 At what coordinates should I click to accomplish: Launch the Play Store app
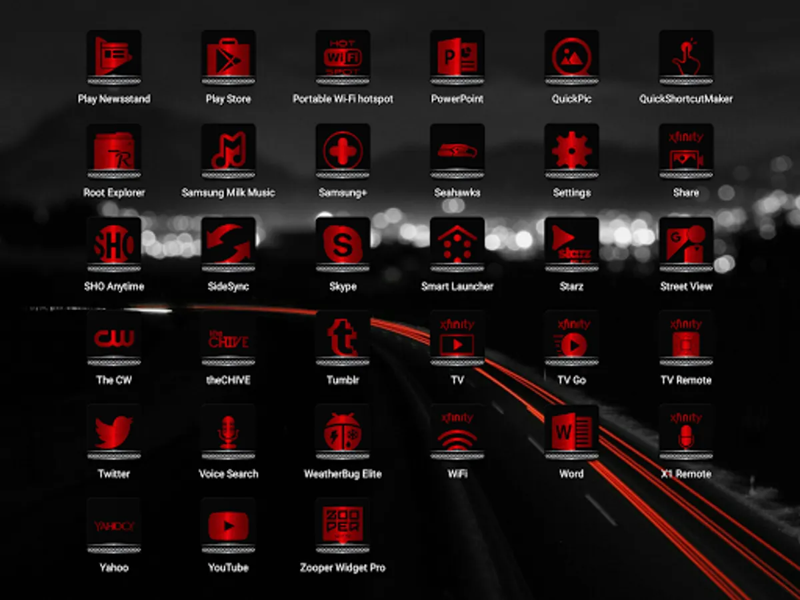click(x=228, y=58)
